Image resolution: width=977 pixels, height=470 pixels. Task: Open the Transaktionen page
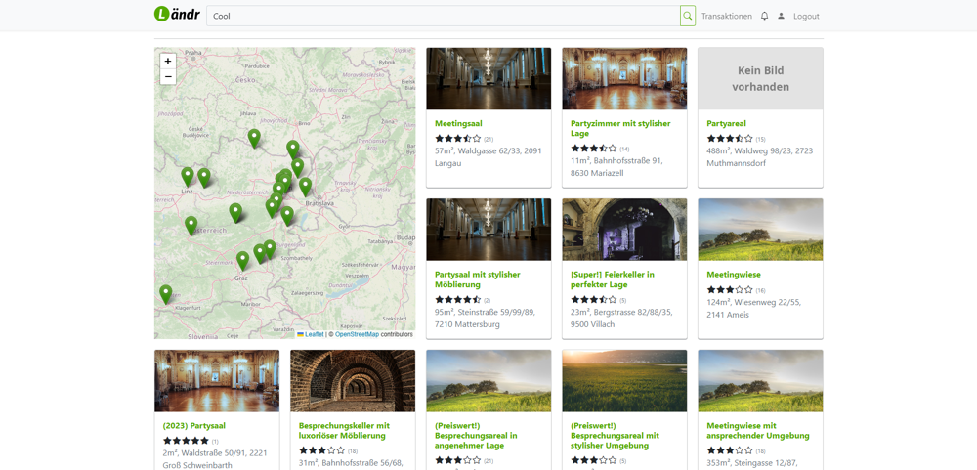coord(727,17)
